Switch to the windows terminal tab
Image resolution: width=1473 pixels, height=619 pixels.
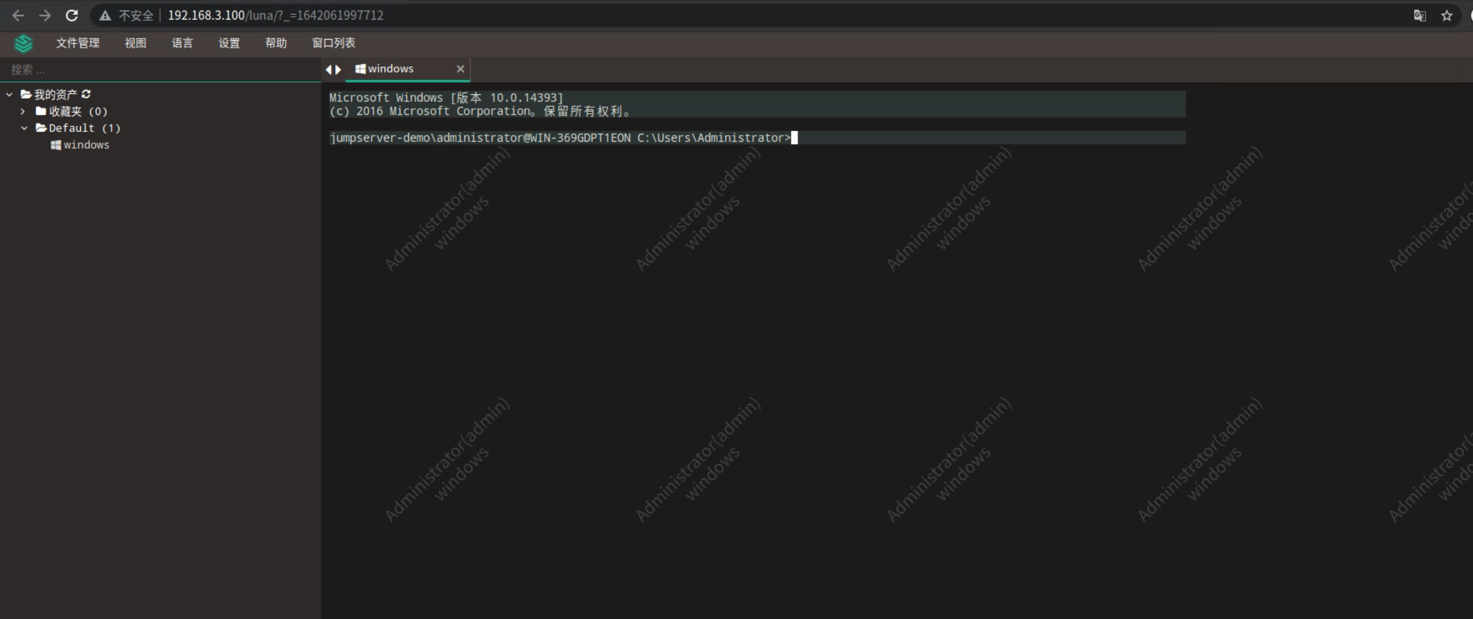point(390,69)
